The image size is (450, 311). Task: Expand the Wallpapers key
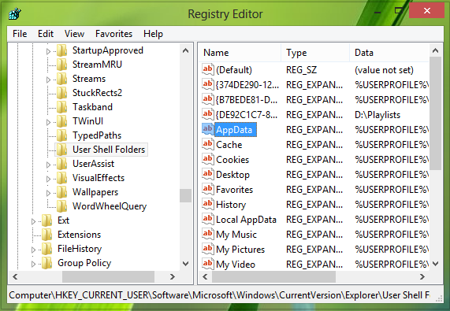click(48, 193)
